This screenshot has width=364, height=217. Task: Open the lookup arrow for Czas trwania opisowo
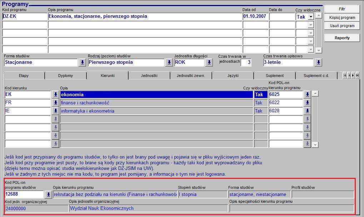(319, 62)
